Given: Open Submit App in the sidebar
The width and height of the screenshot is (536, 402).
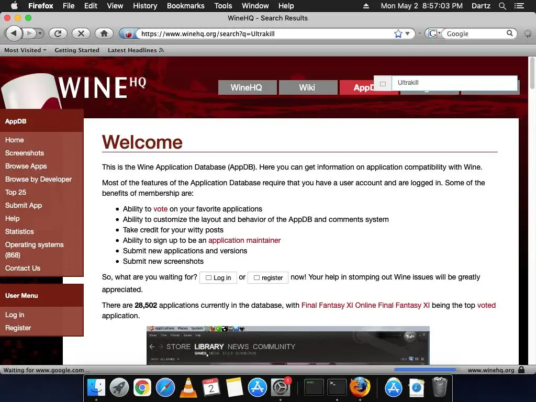Looking at the screenshot, I should [x=24, y=205].
